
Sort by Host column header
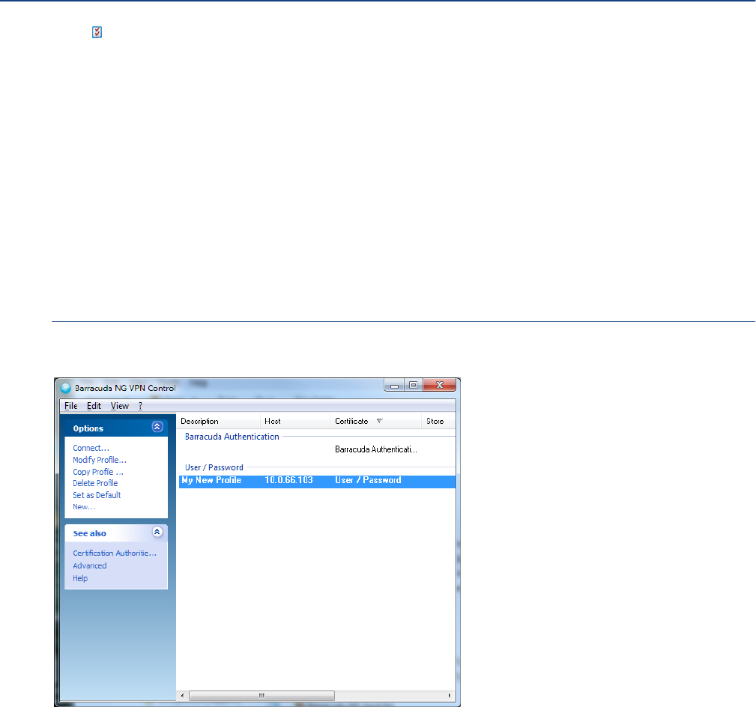click(x=295, y=421)
